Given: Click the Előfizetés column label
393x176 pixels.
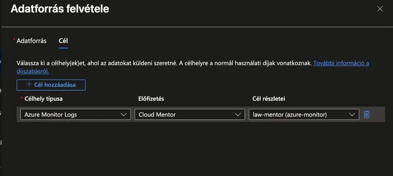Looking at the screenshot, I should click(151, 99).
